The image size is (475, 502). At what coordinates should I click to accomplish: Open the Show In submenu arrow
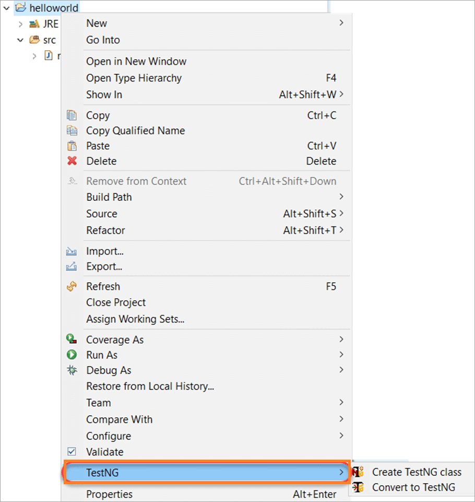pos(342,95)
